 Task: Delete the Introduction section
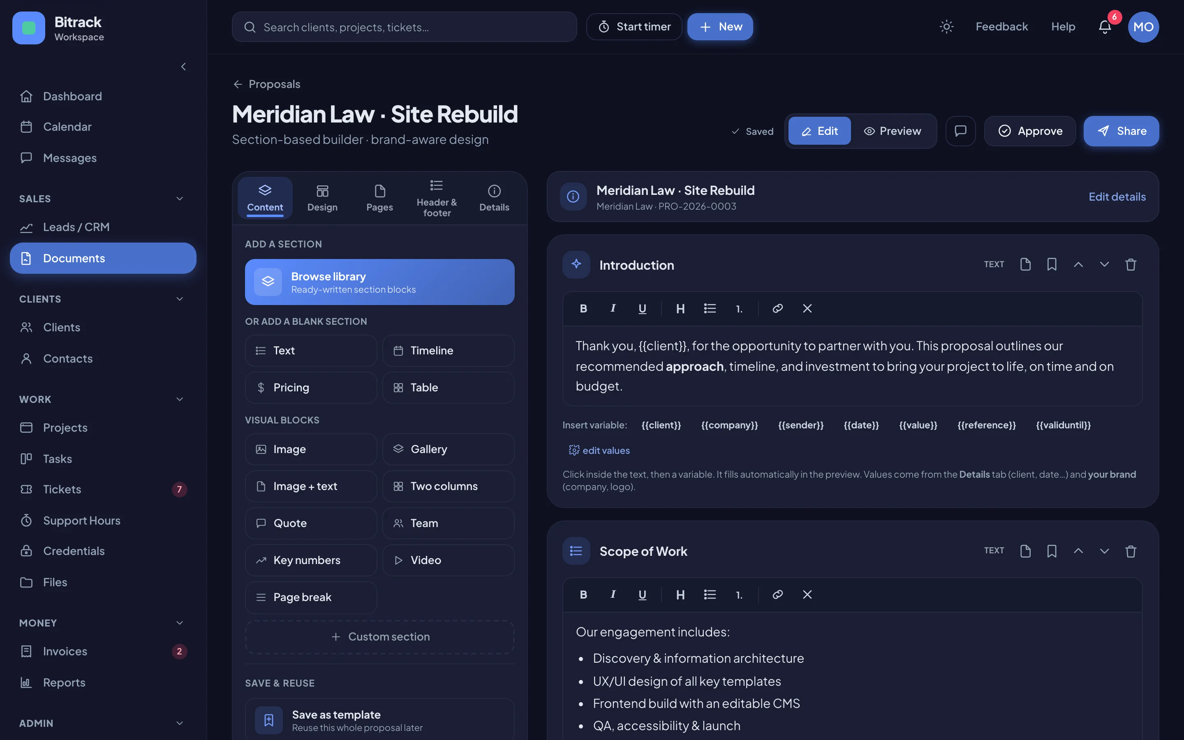[1131, 265]
